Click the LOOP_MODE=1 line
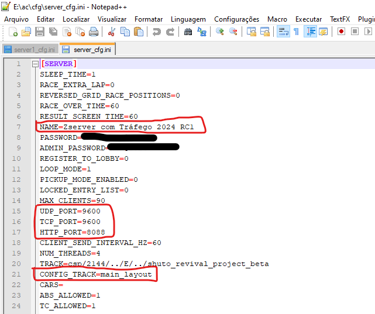Viewport: 375px width, 314px height. pos(66,169)
